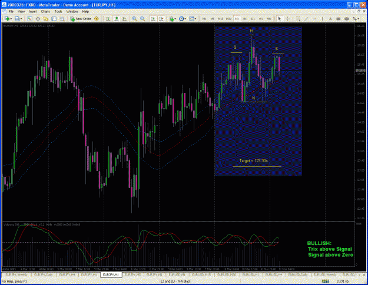The image size is (368, 285).
Task: Zoom in on the chart
Action: pos(134,19)
